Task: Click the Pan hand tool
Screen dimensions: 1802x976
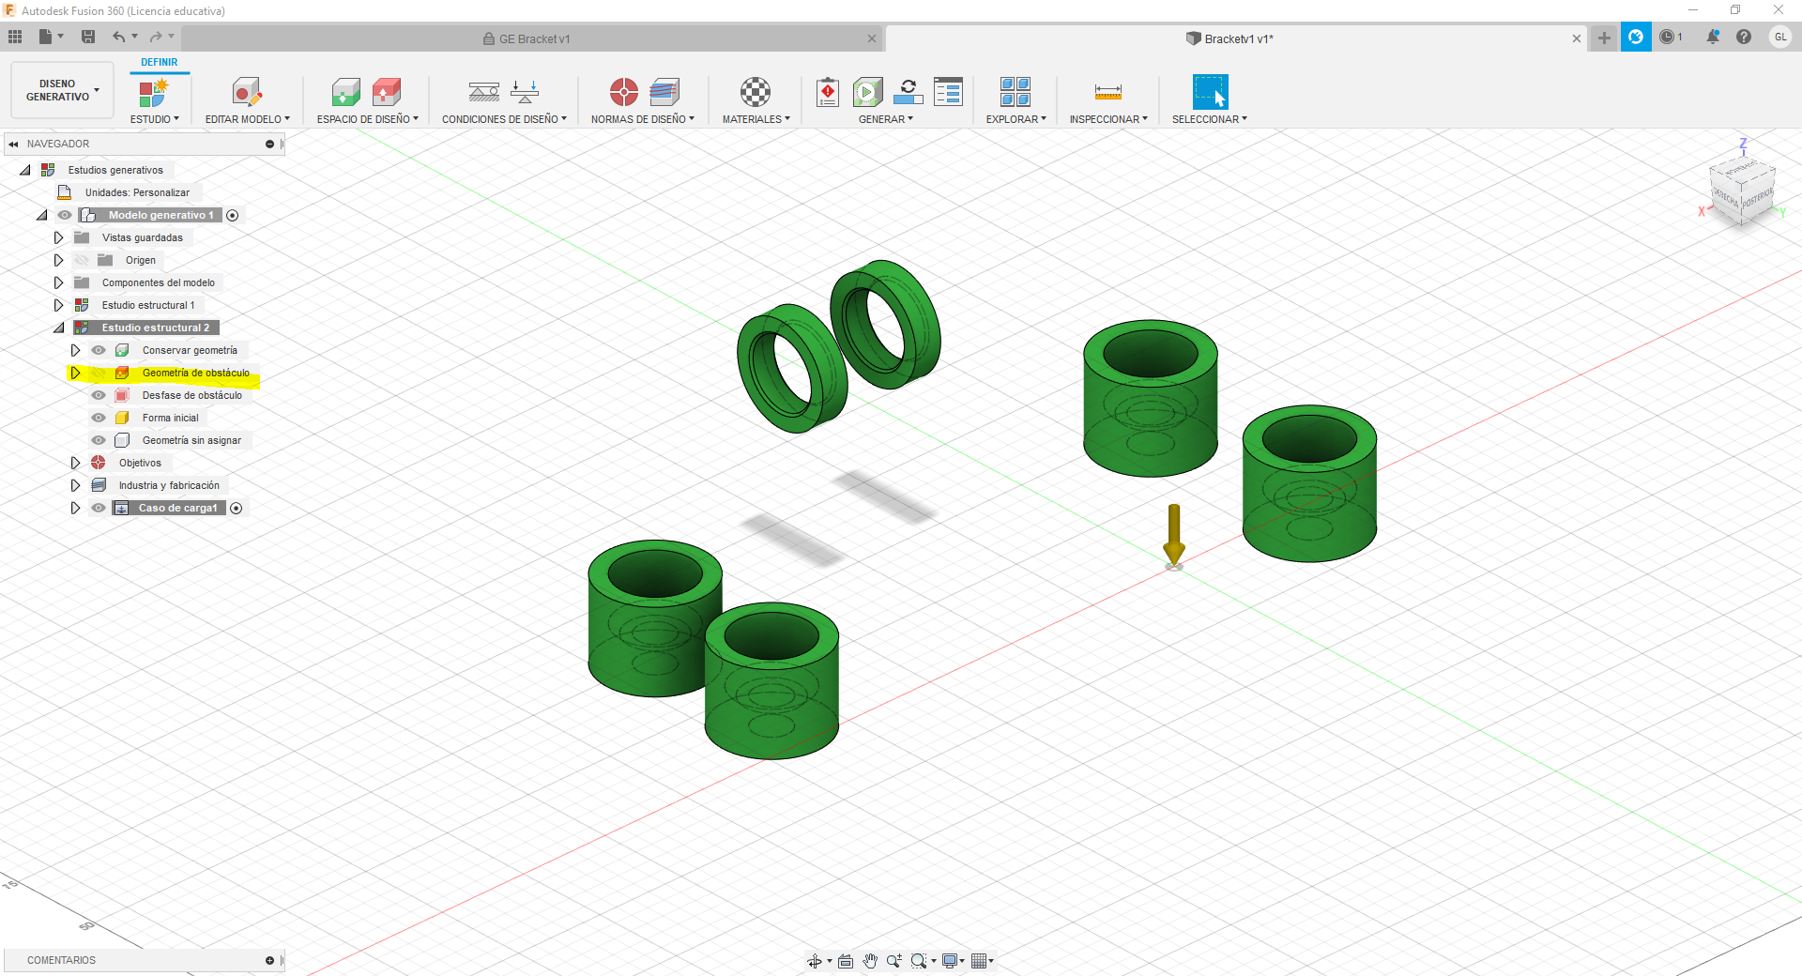Action: 870,960
